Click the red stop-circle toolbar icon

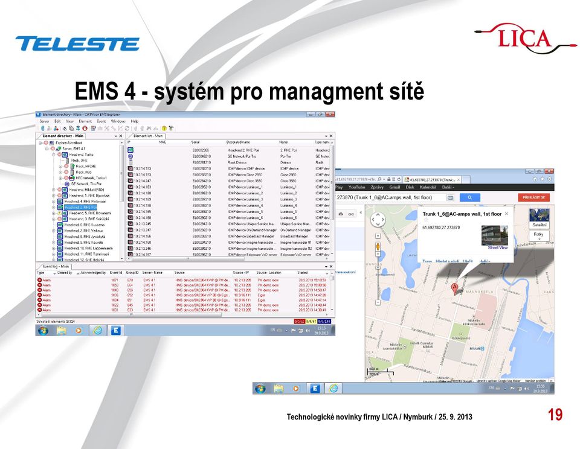[x=85, y=128]
